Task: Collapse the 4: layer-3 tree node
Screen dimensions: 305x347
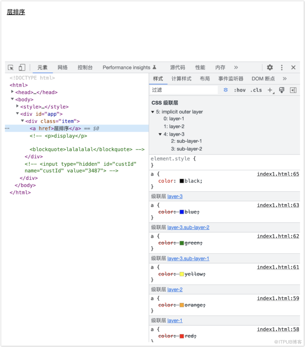Action: 160,134
